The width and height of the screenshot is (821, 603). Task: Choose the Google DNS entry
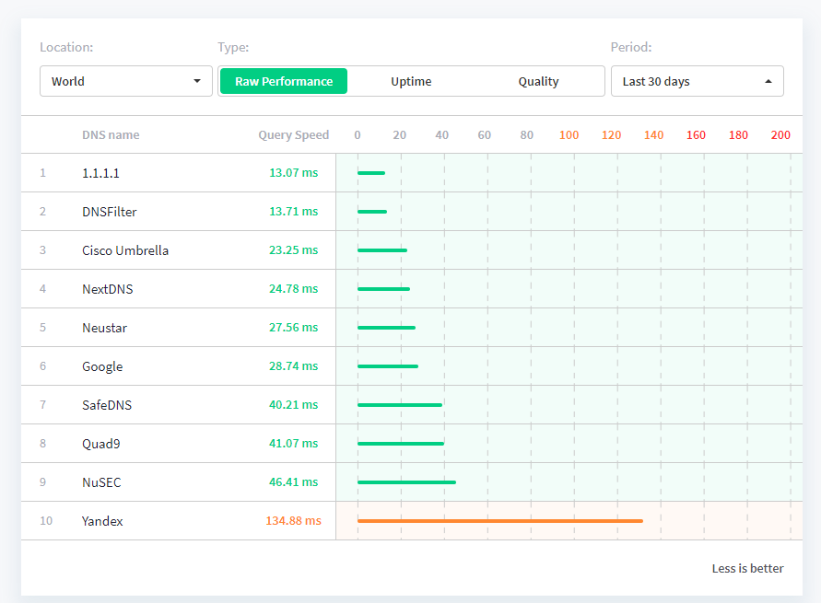tap(102, 366)
